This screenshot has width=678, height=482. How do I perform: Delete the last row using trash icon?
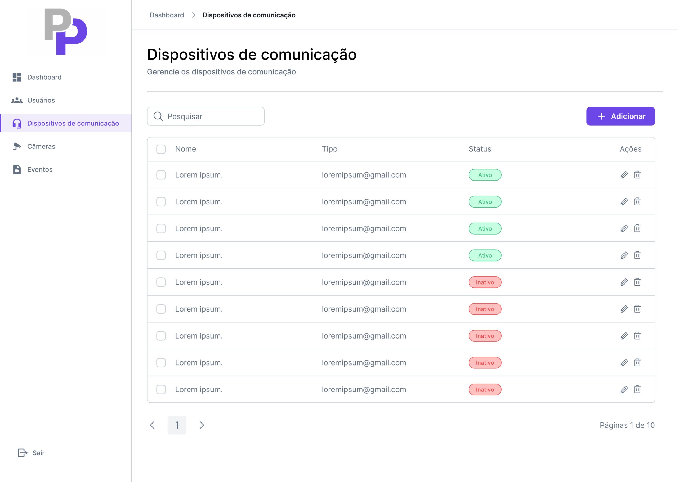tap(637, 389)
